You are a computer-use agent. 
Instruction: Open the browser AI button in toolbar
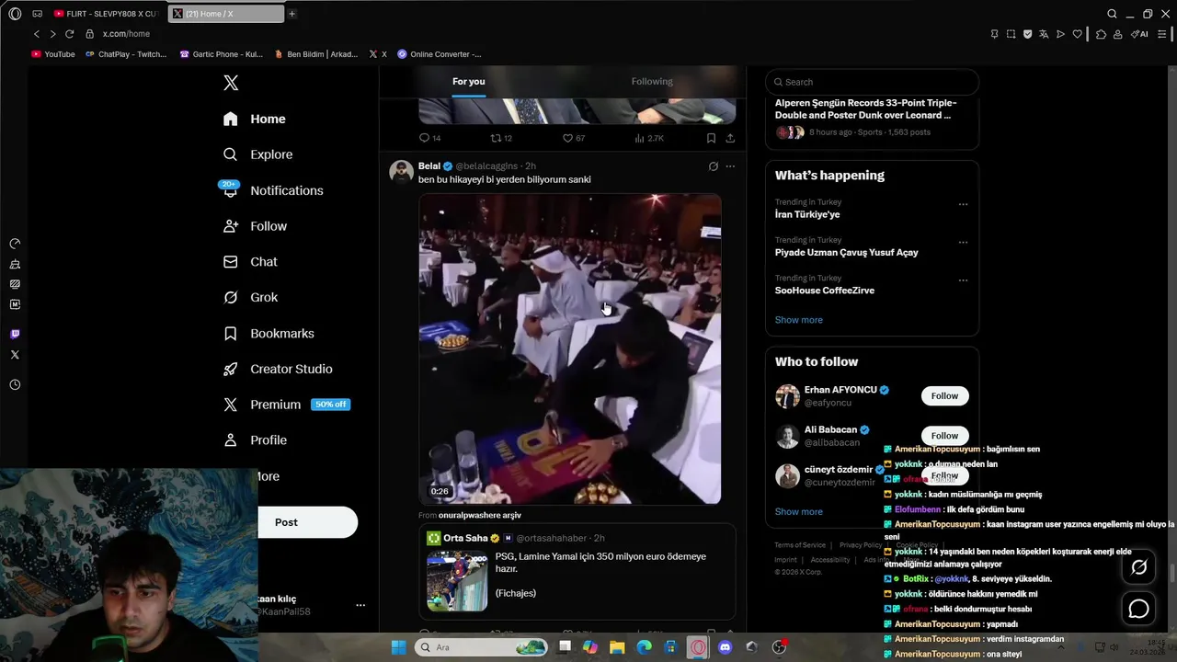1140,34
